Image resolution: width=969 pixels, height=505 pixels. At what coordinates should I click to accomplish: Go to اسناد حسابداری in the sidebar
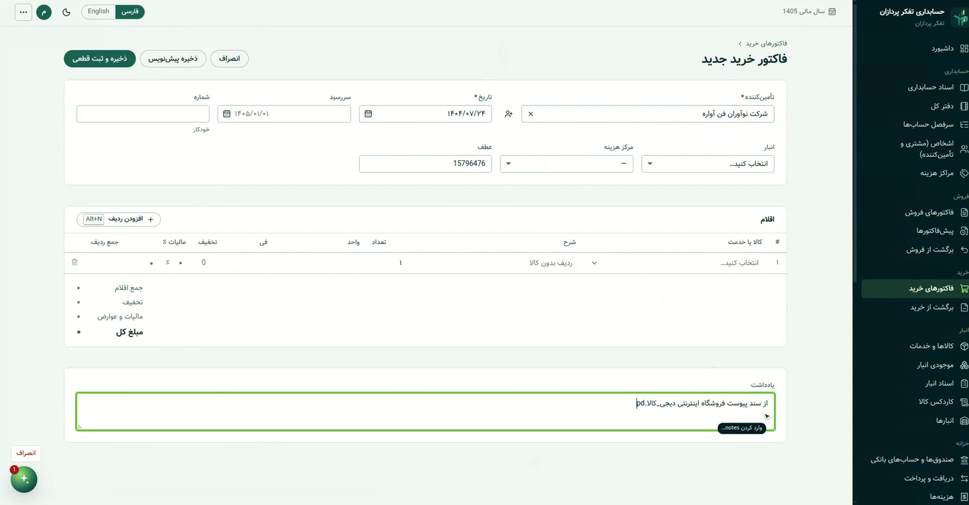(x=915, y=87)
